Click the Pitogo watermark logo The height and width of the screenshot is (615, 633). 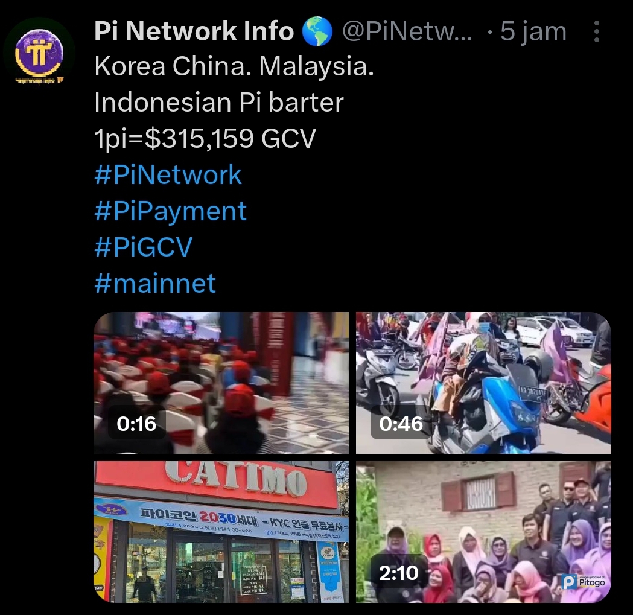point(584,581)
